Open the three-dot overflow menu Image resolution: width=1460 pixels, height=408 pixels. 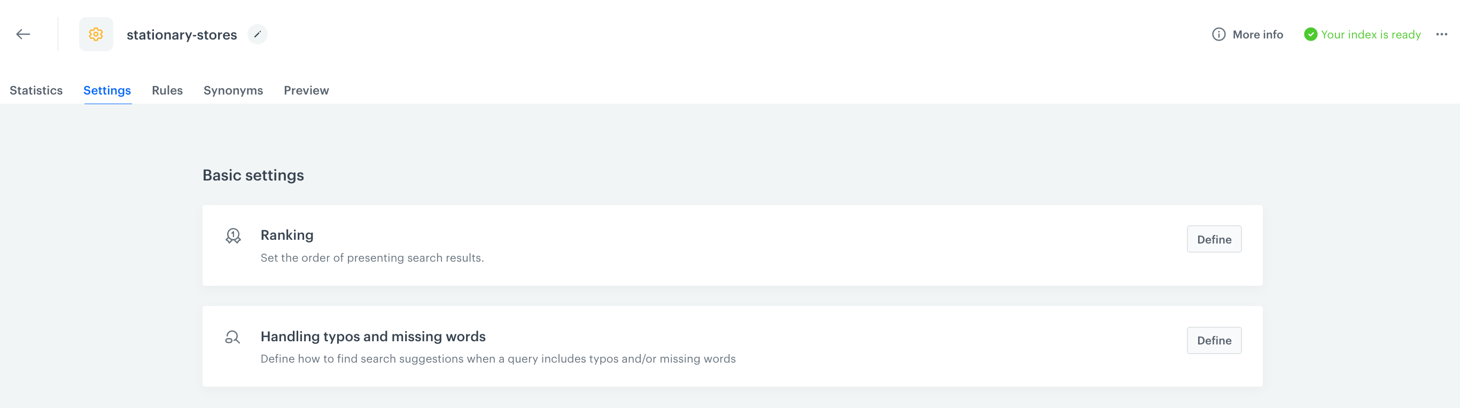(1441, 34)
